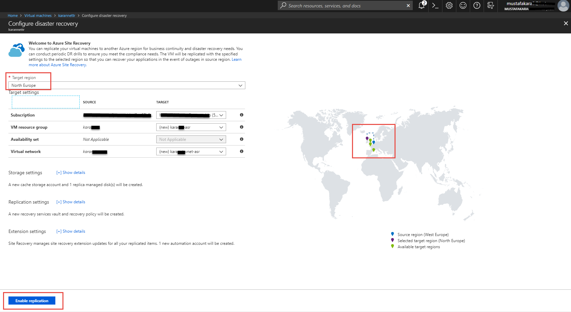Screen dimensions: 571x312
Task: Click the Subscription row label
Action: point(23,115)
